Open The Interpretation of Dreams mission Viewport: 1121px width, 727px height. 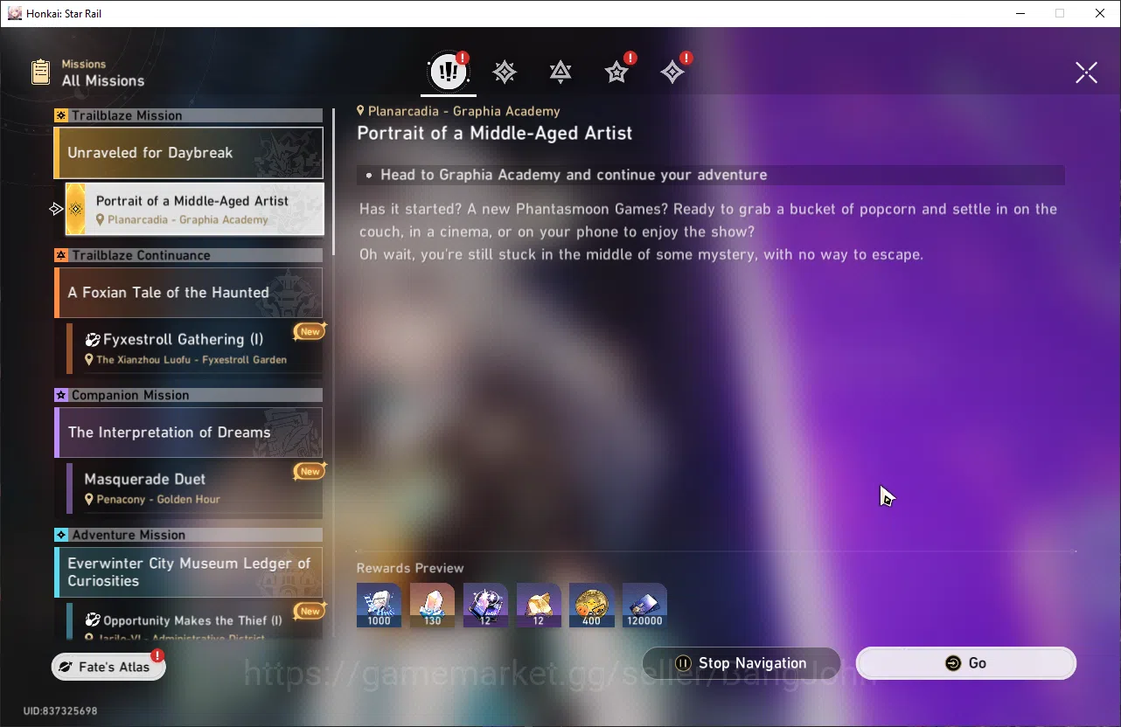(x=188, y=433)
